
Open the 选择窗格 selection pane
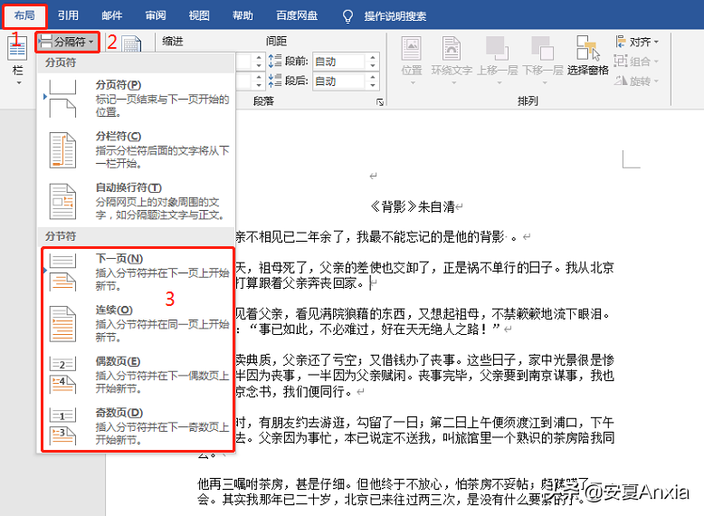coord(587,55)
